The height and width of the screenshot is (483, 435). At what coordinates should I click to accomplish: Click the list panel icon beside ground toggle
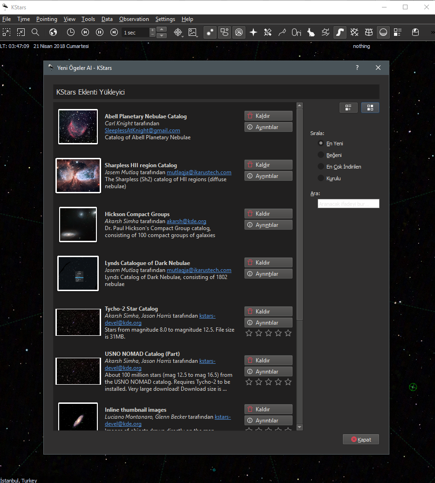[x=398, y=32]
